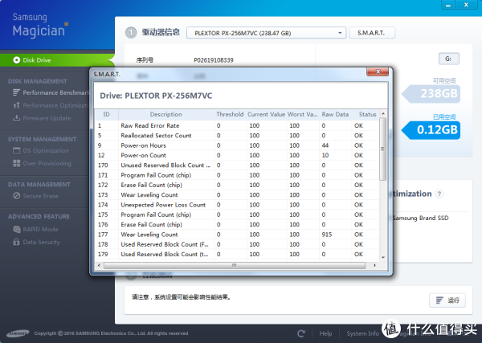Close the S.M.A.R.T. dialog
Screen dimensions: 482x343
[x=378, y=71]
